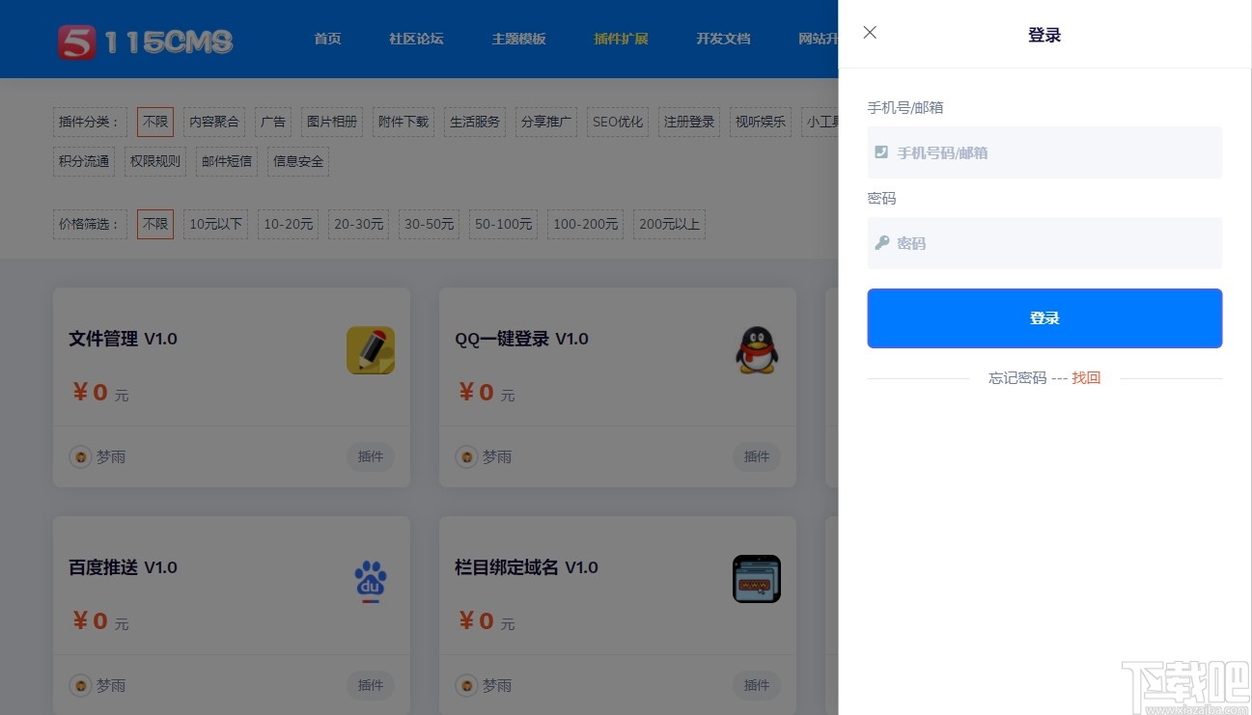Choose the 10元以下 price filter
Viewport: 1252px width, 715px height.
[216, 224]
